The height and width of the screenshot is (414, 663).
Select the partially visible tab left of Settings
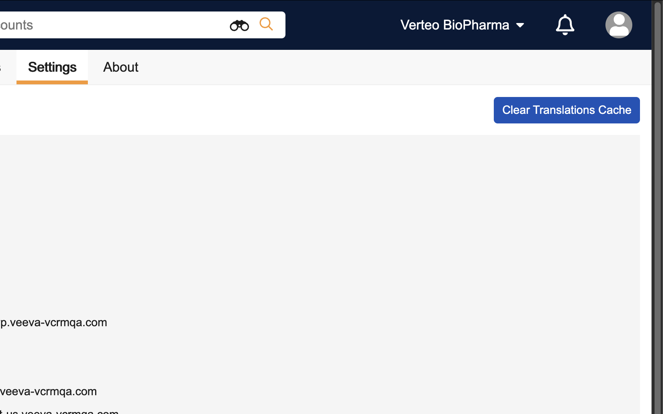1,67
